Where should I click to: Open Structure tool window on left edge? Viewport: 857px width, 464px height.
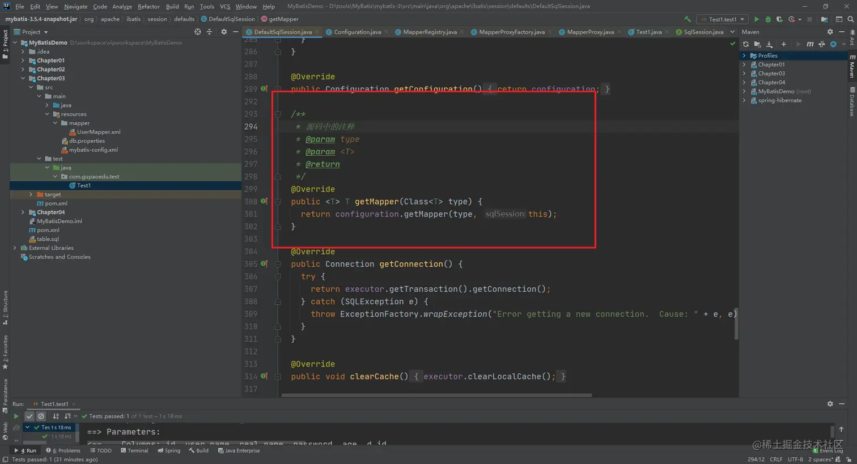(x=5, y=308)
